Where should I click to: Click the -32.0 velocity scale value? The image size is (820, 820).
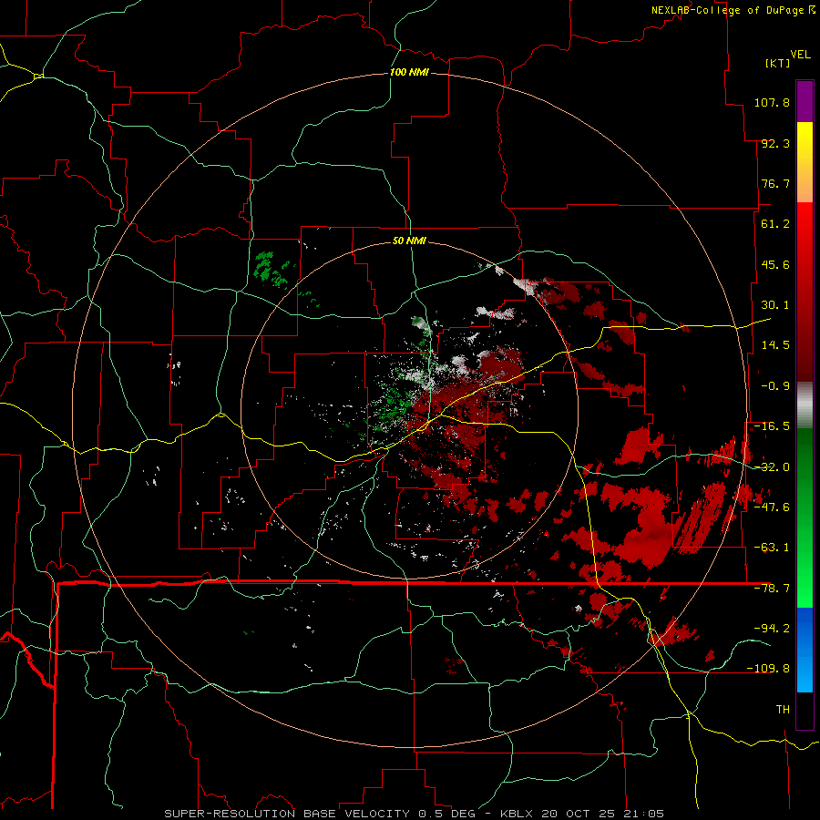point(772,467)
